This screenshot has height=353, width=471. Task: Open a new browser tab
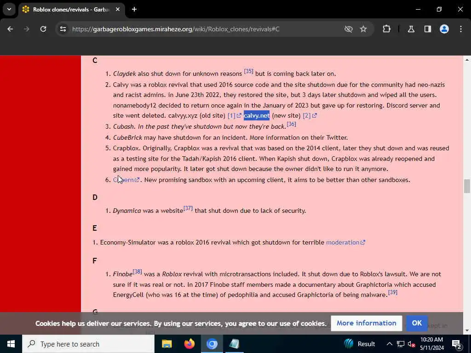[134, 10]
